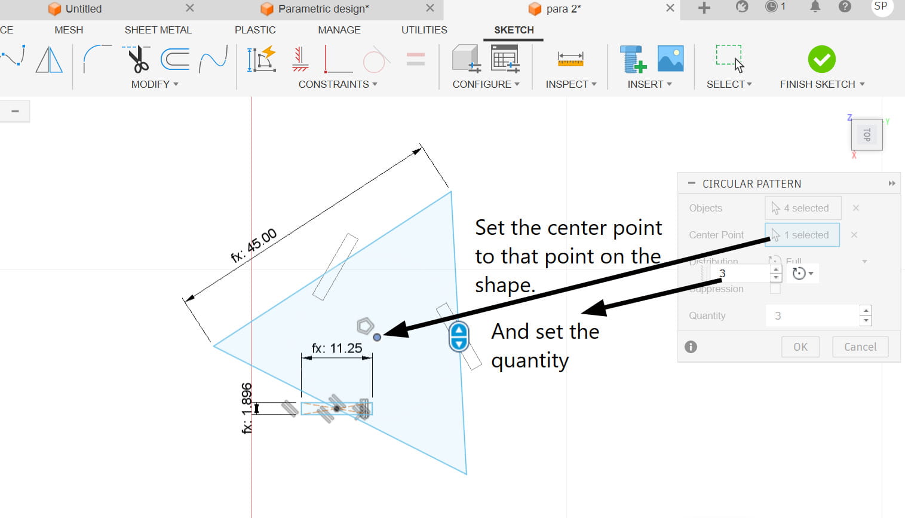The height and width of the screenshot is (518, 905).
Task: Open the Help question mark menu
Action: [845, 7]
